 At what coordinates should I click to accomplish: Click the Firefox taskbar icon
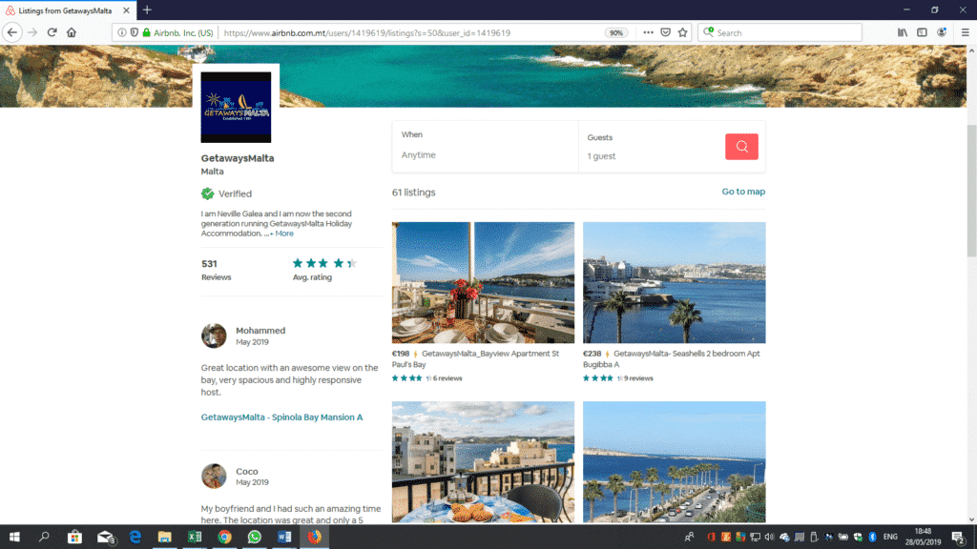point(314,537)
